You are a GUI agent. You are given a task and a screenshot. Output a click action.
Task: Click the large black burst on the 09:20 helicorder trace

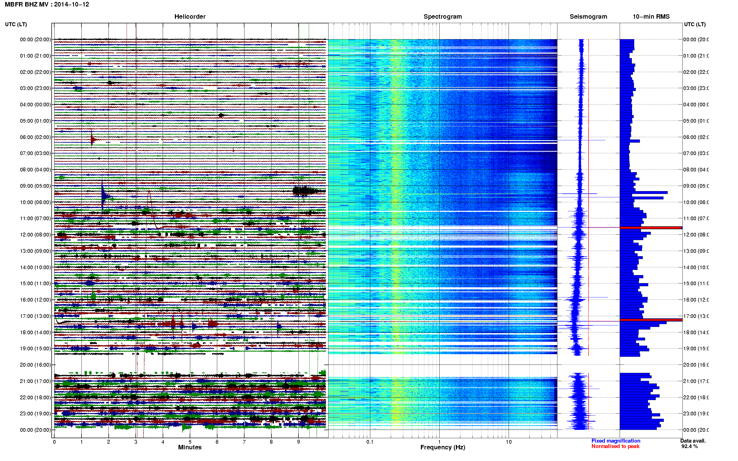309,191
